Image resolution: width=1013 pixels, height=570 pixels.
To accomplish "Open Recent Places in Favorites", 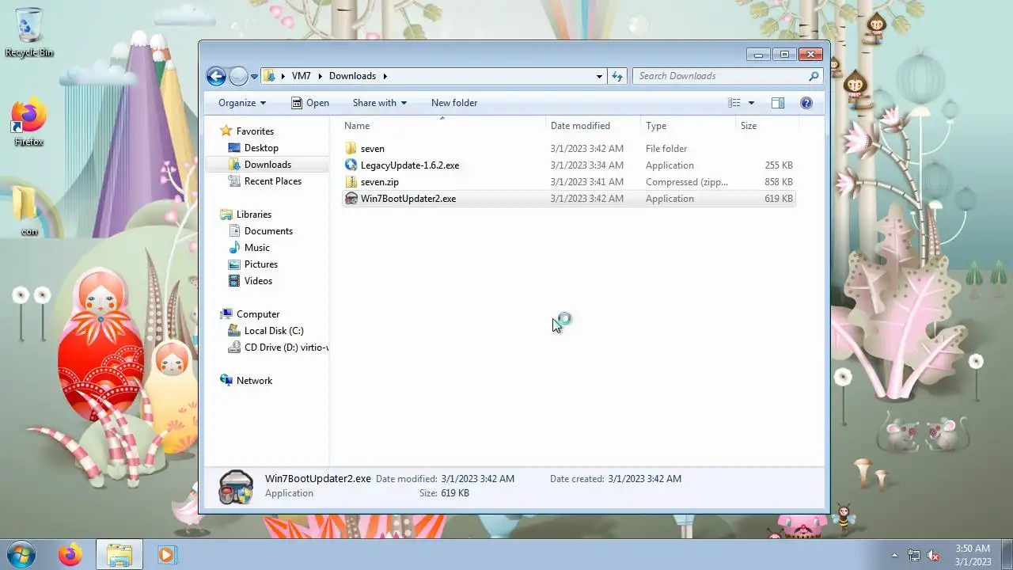I will tap(273, 181).
